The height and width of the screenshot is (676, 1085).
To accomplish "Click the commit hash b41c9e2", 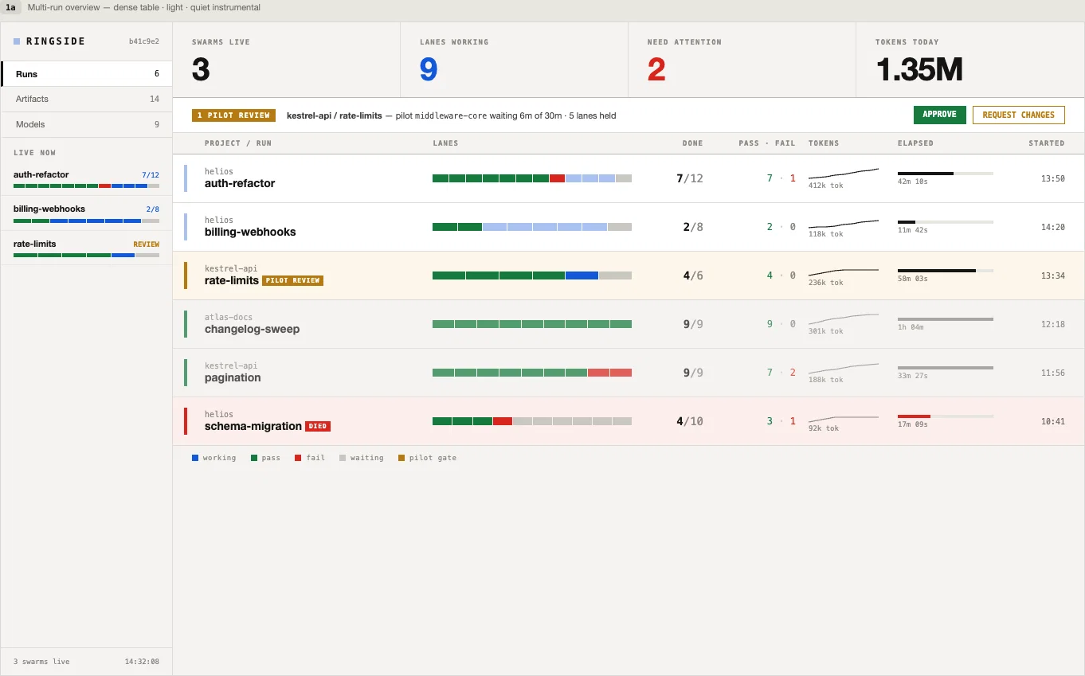I will [144, 41].
